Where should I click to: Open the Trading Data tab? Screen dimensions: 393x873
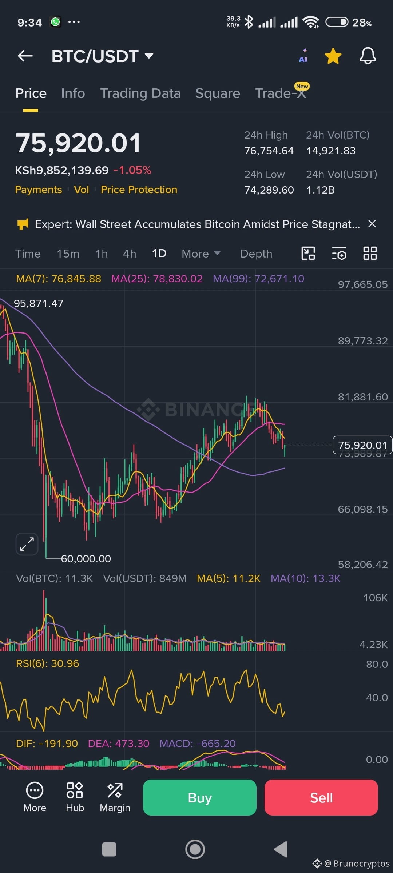coord(140,93)
